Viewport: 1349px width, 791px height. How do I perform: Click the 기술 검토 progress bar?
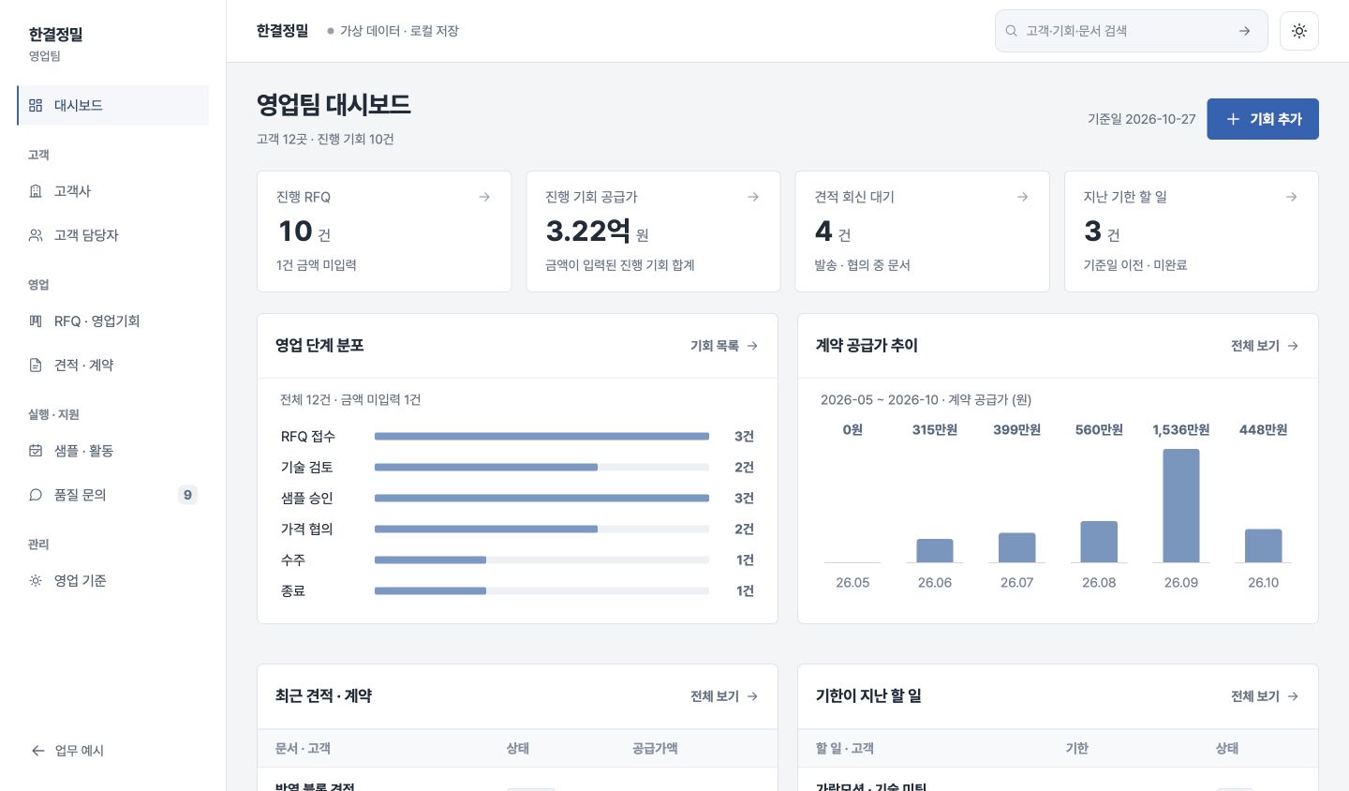click(x=541, y=468)
